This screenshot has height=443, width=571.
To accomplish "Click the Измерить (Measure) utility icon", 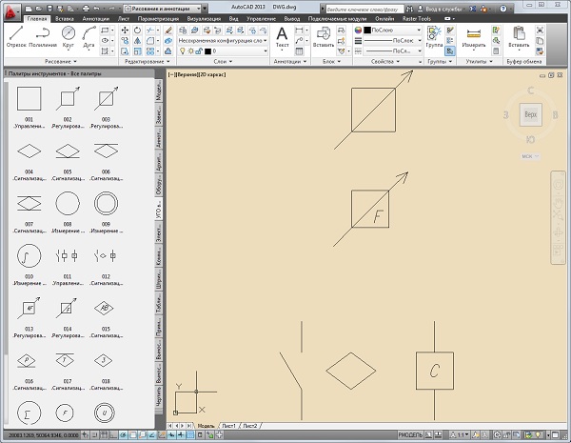I will [x=473, y=37].
